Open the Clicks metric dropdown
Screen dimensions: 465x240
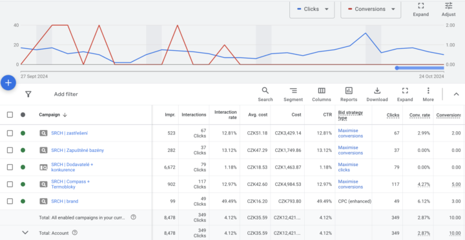click(x=312, y=9)
